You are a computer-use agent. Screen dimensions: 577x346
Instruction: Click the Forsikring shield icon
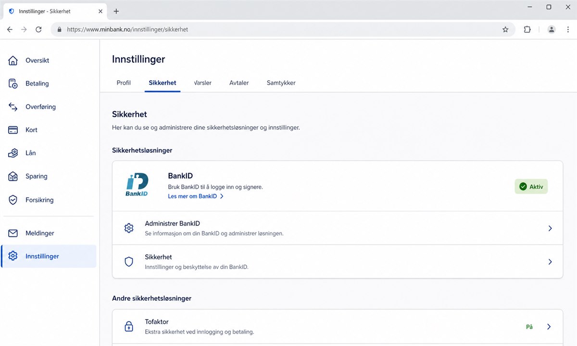[x=13, y=200]
